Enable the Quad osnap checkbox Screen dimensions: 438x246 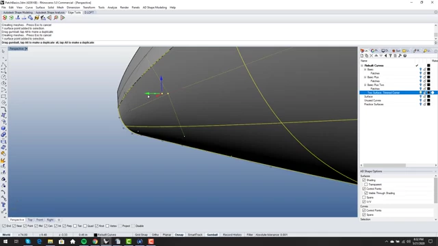(85, 226)
